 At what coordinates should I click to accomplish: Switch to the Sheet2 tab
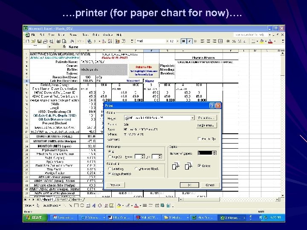62,199
